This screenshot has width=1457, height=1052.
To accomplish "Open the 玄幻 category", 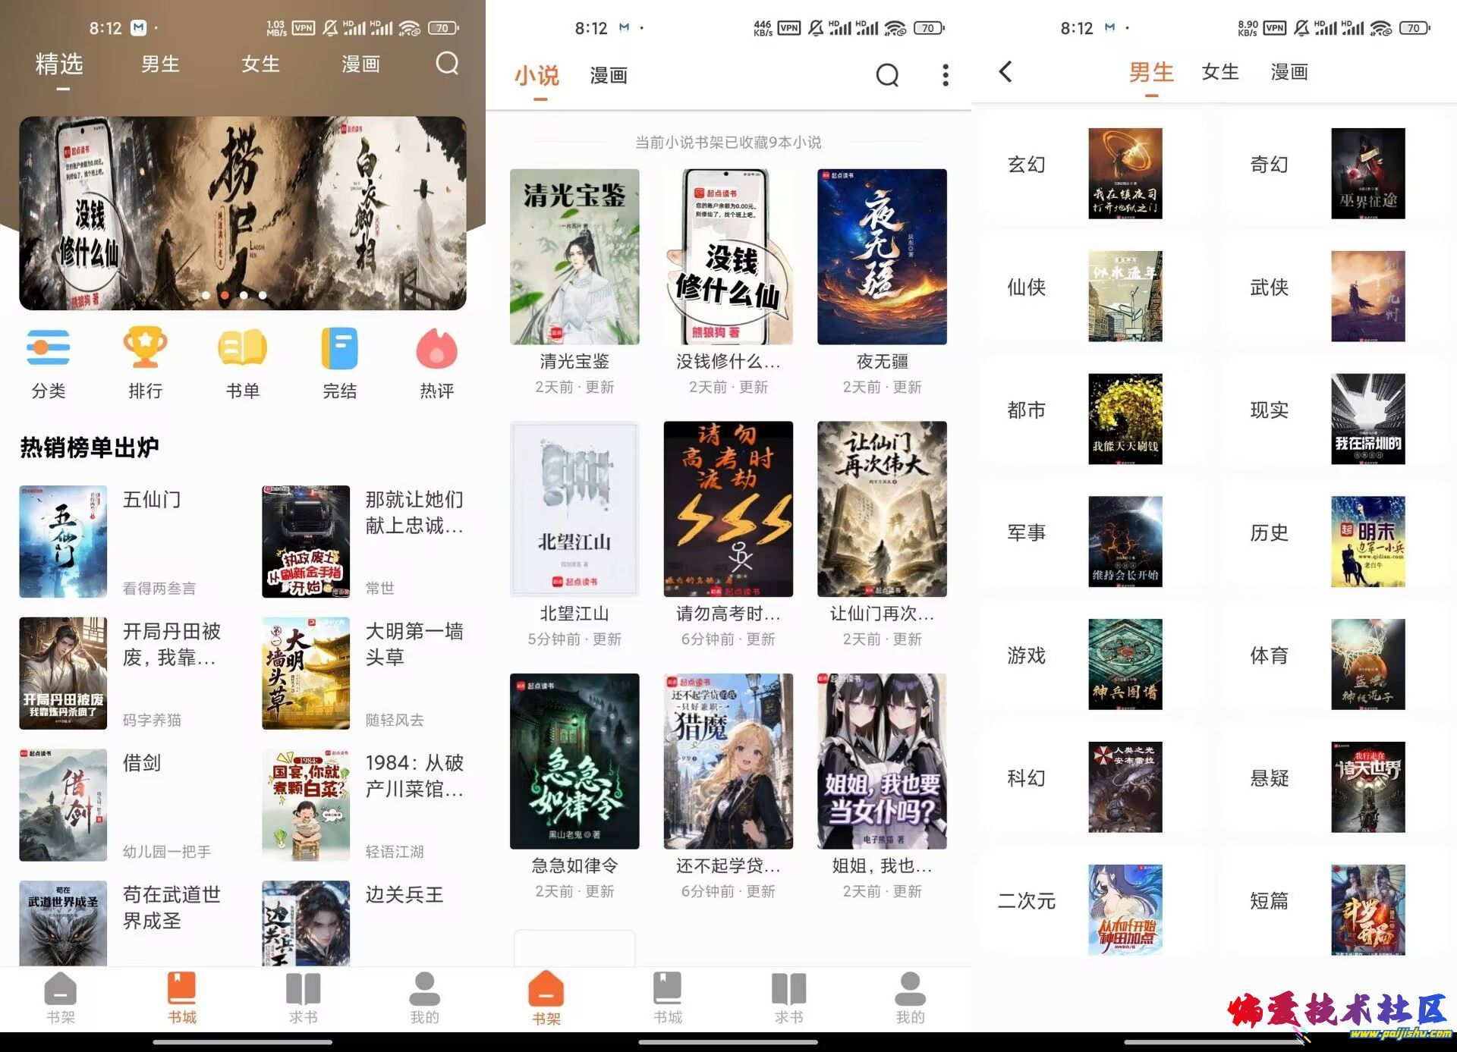I will (x=1093, y=174).
